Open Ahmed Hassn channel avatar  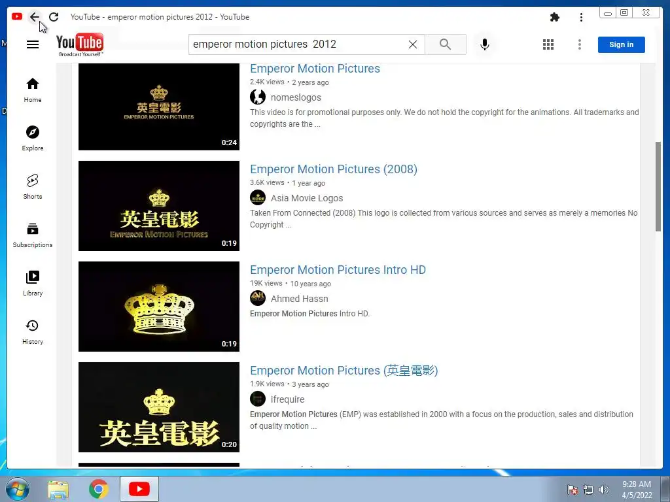pos(258,299)
